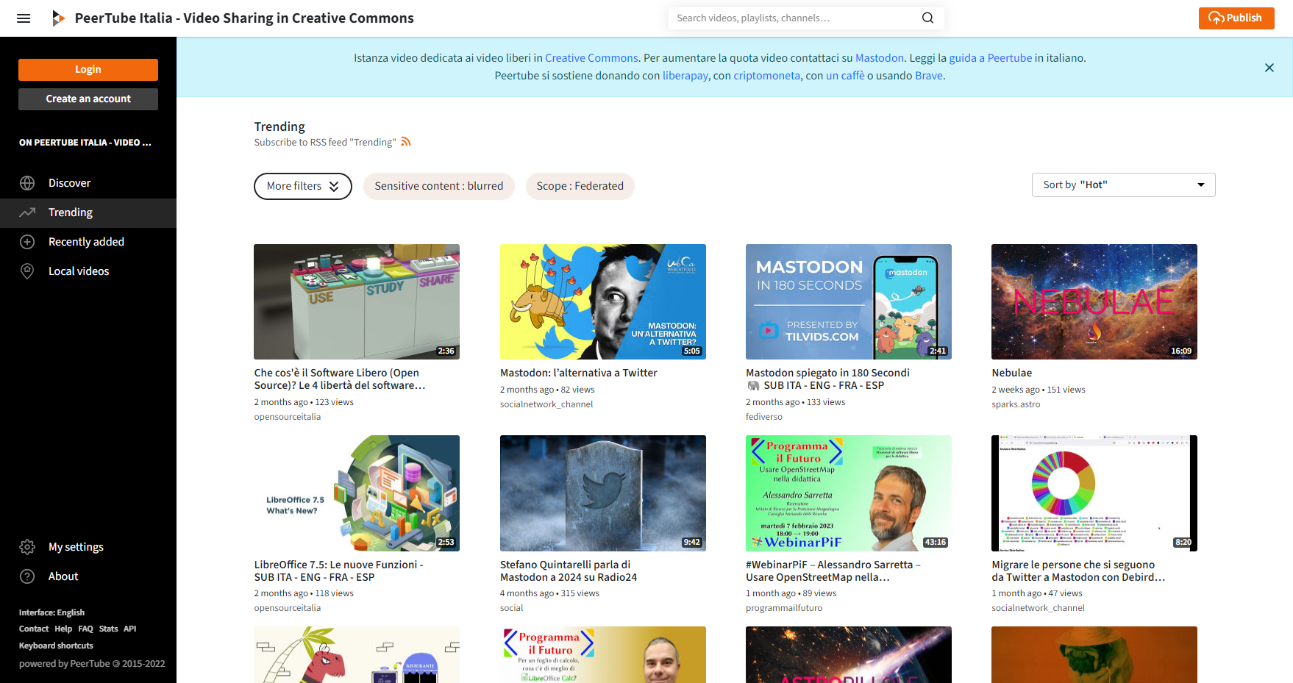This screenshot has width=1293, height=683.
Task: Open the Nebulae video thumbnail
Action: click(x=1094, y=301)
